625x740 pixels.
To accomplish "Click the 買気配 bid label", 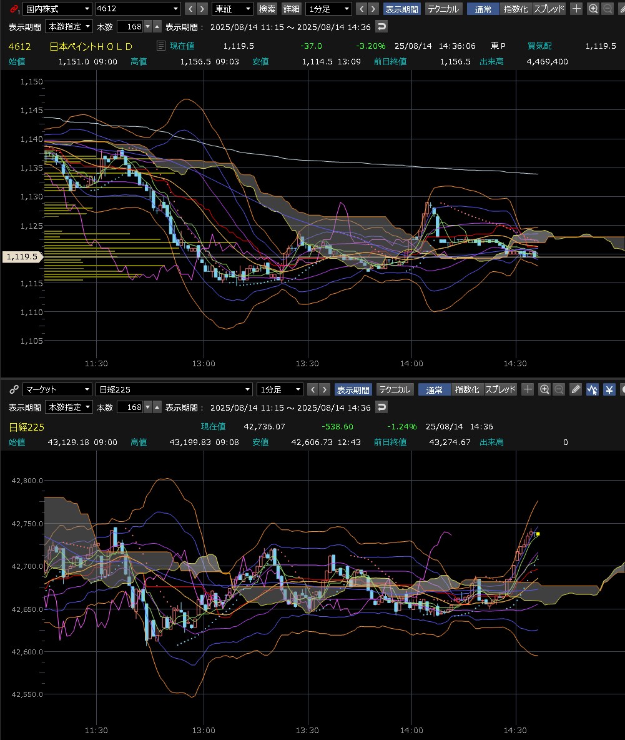I will pos(539,46).
